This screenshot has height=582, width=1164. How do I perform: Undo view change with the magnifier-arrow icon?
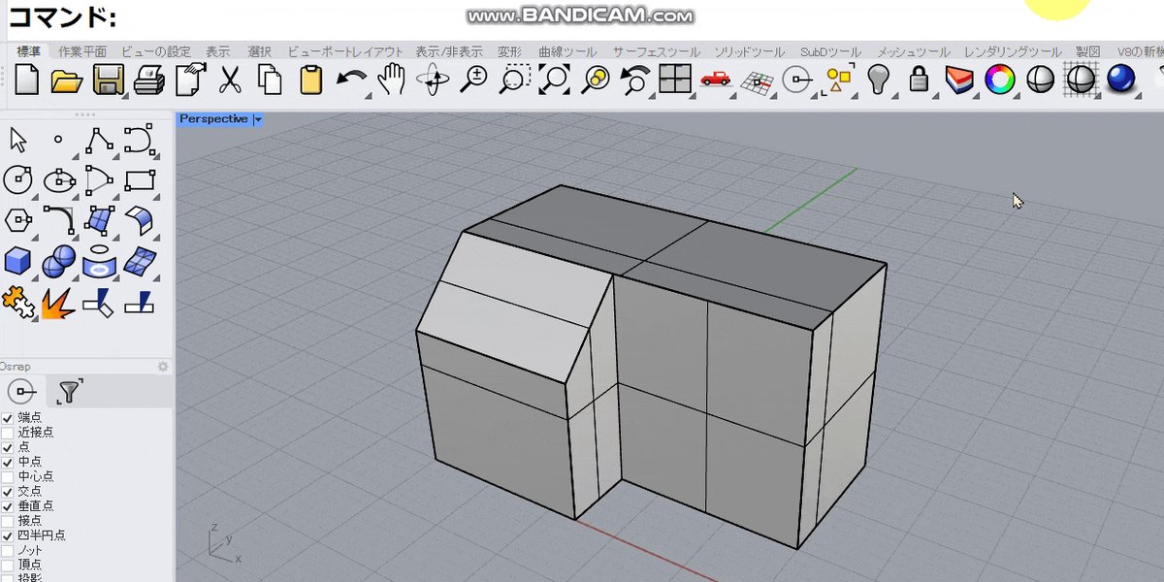point(634,80)
